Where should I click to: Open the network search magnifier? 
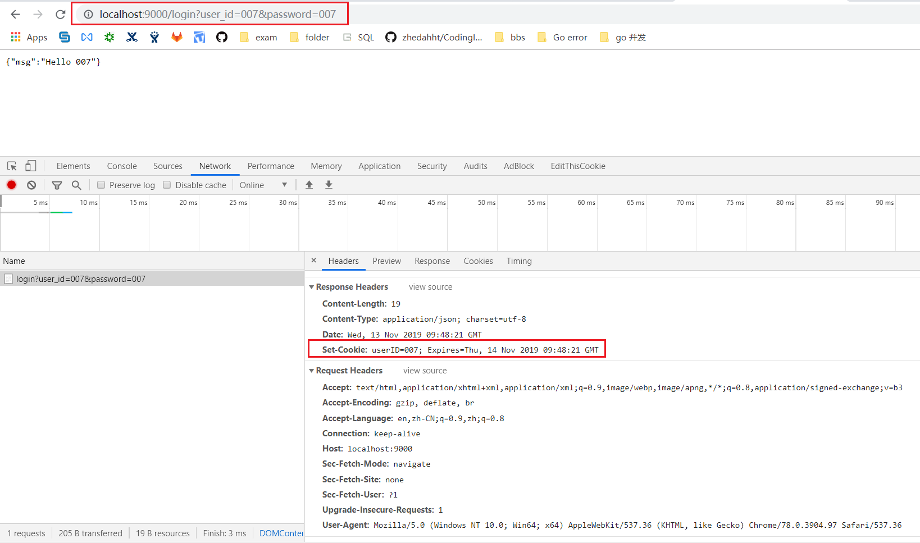pos(76,185)
